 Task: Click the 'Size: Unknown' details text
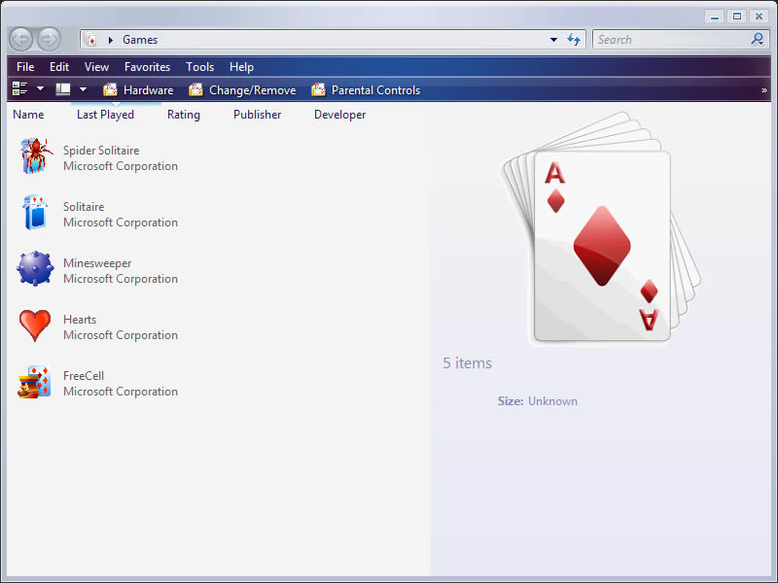click(x=538, y=401)
